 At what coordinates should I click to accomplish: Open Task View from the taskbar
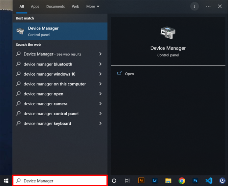(x=127, y=181)
